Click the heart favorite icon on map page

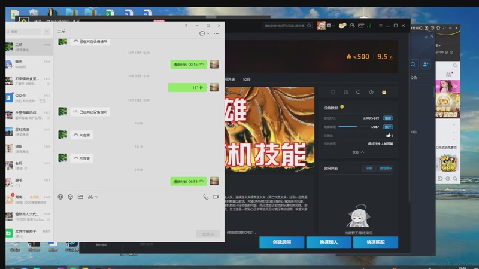click(333, 93)
